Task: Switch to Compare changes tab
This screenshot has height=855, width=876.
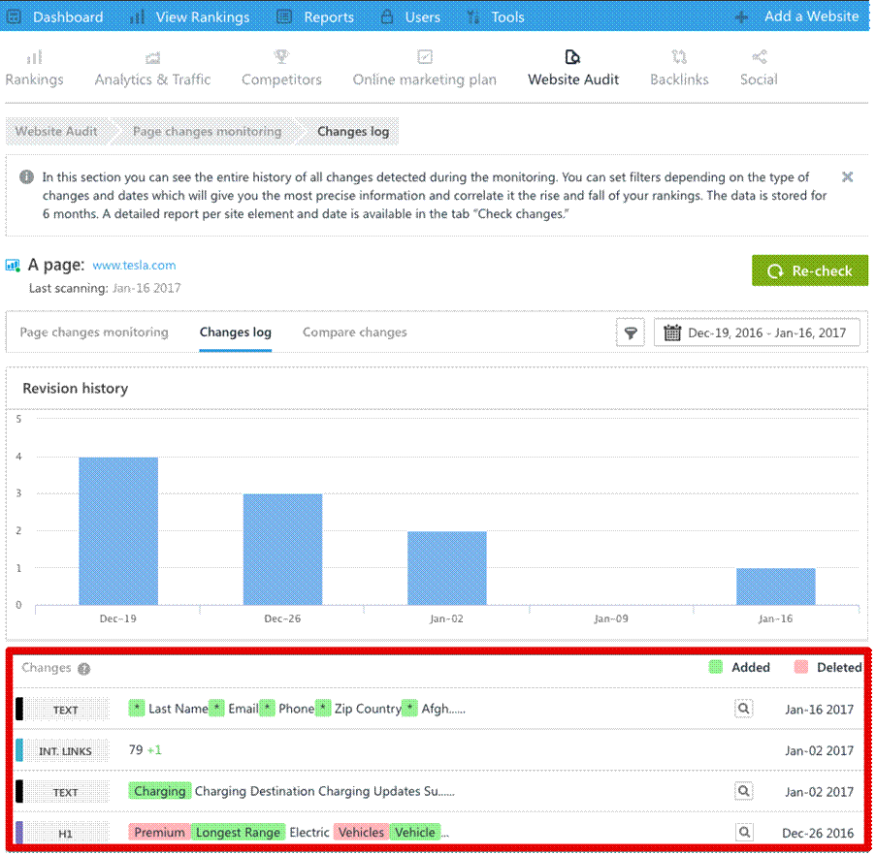Action: point(354,332)
